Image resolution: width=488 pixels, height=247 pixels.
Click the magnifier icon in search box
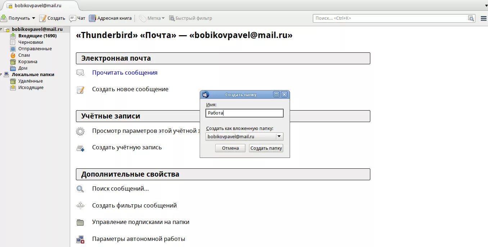pos(471,18)
